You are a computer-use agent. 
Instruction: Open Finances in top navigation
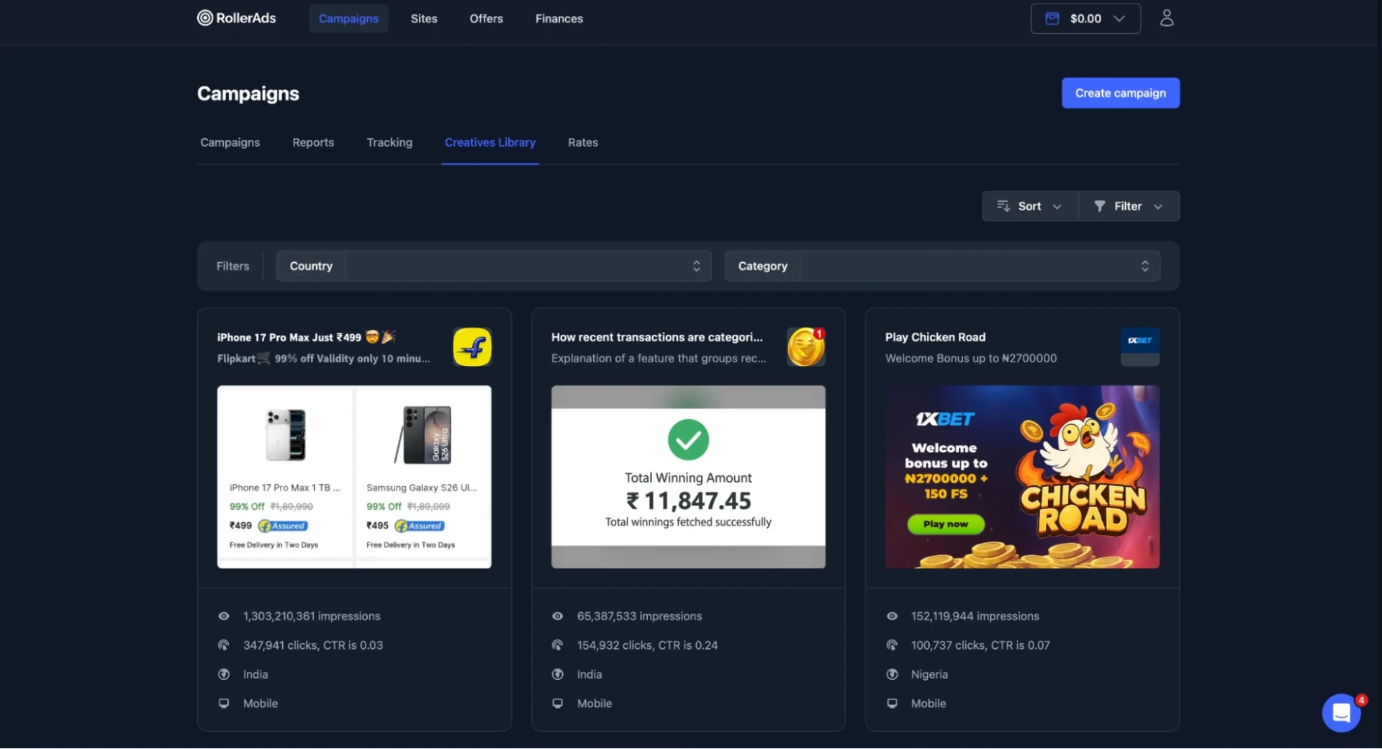tap(559, 19)
